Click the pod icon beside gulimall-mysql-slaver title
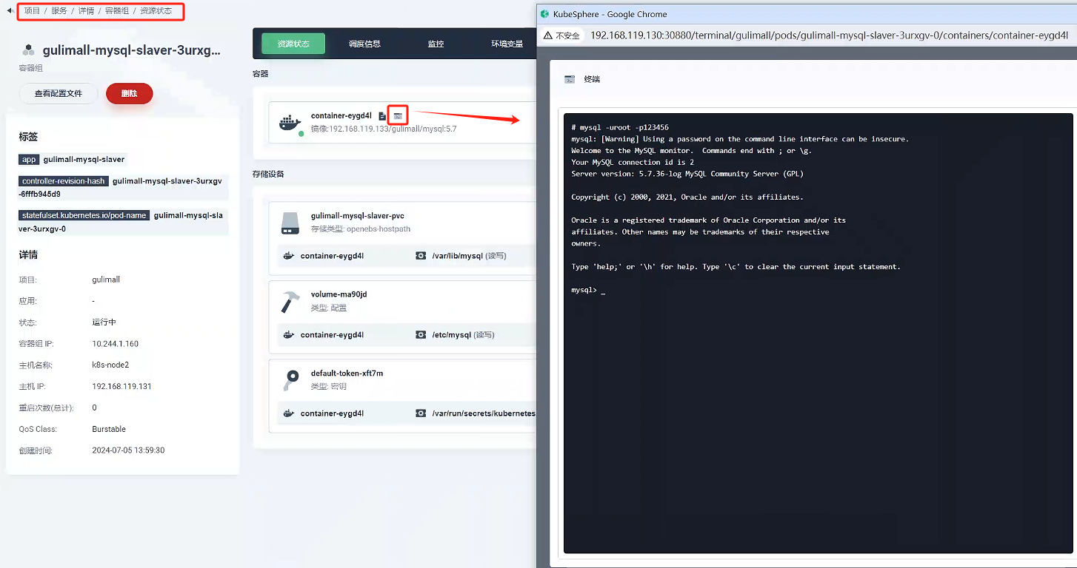 (x=29, y=50)
